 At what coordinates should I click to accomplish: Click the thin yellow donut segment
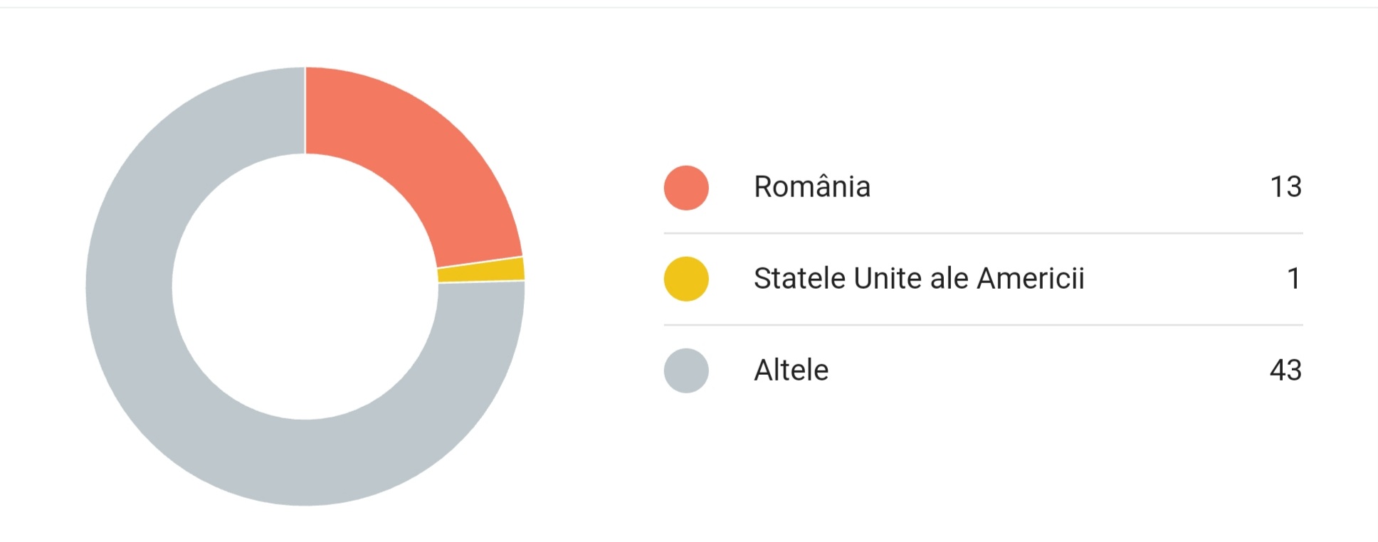coord(481,270)
